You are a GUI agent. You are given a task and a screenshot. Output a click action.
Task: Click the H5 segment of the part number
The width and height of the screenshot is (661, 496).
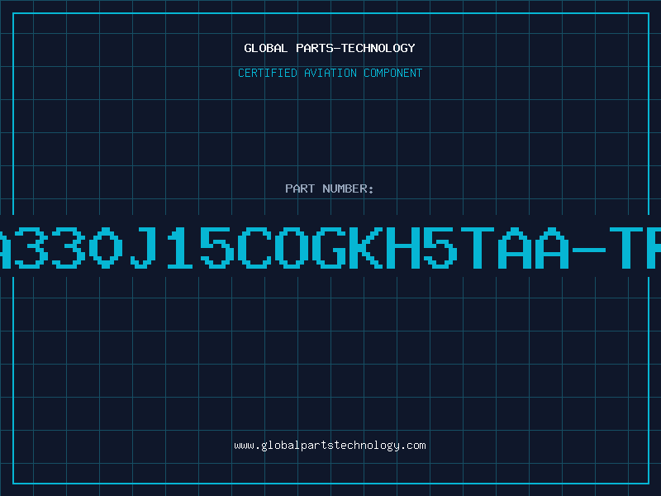click(421, 247)
